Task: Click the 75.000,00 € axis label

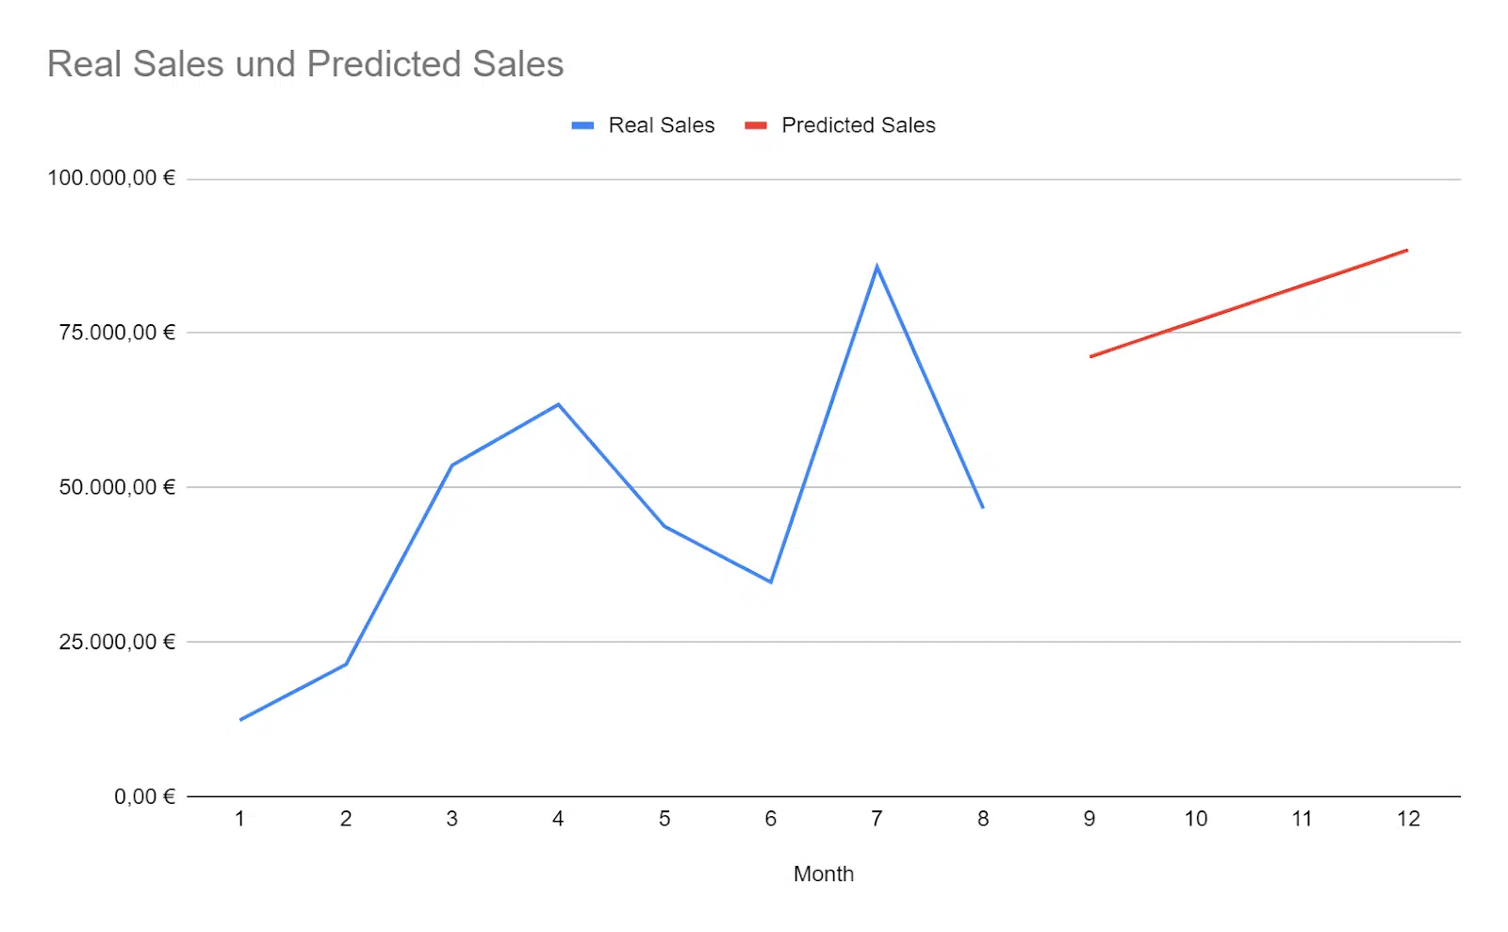Action: (x=117, y=332)
